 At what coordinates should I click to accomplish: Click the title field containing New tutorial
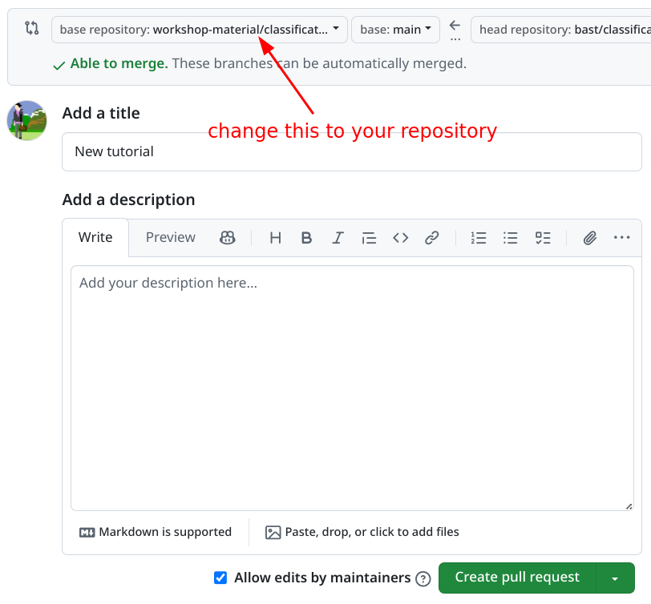click(x=351, y=151)
